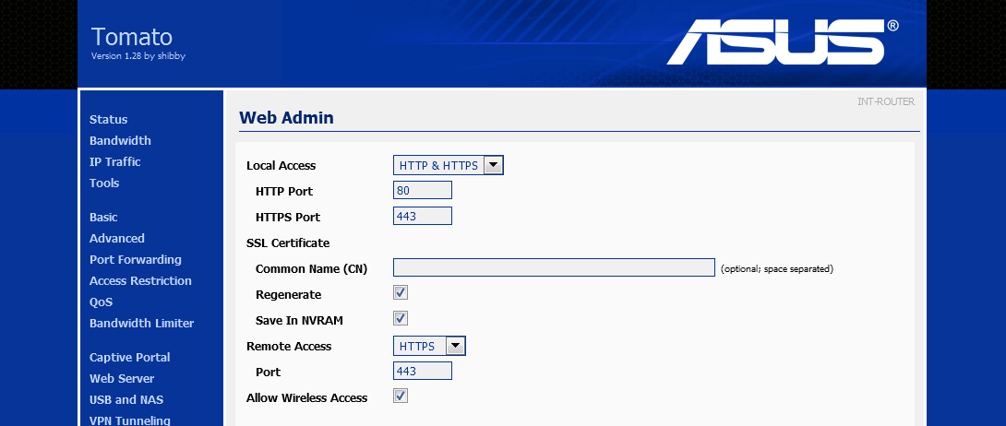The width and height of the screenshot is (1006, 426).
Task: Click the Tomato title
Action: 132,37
